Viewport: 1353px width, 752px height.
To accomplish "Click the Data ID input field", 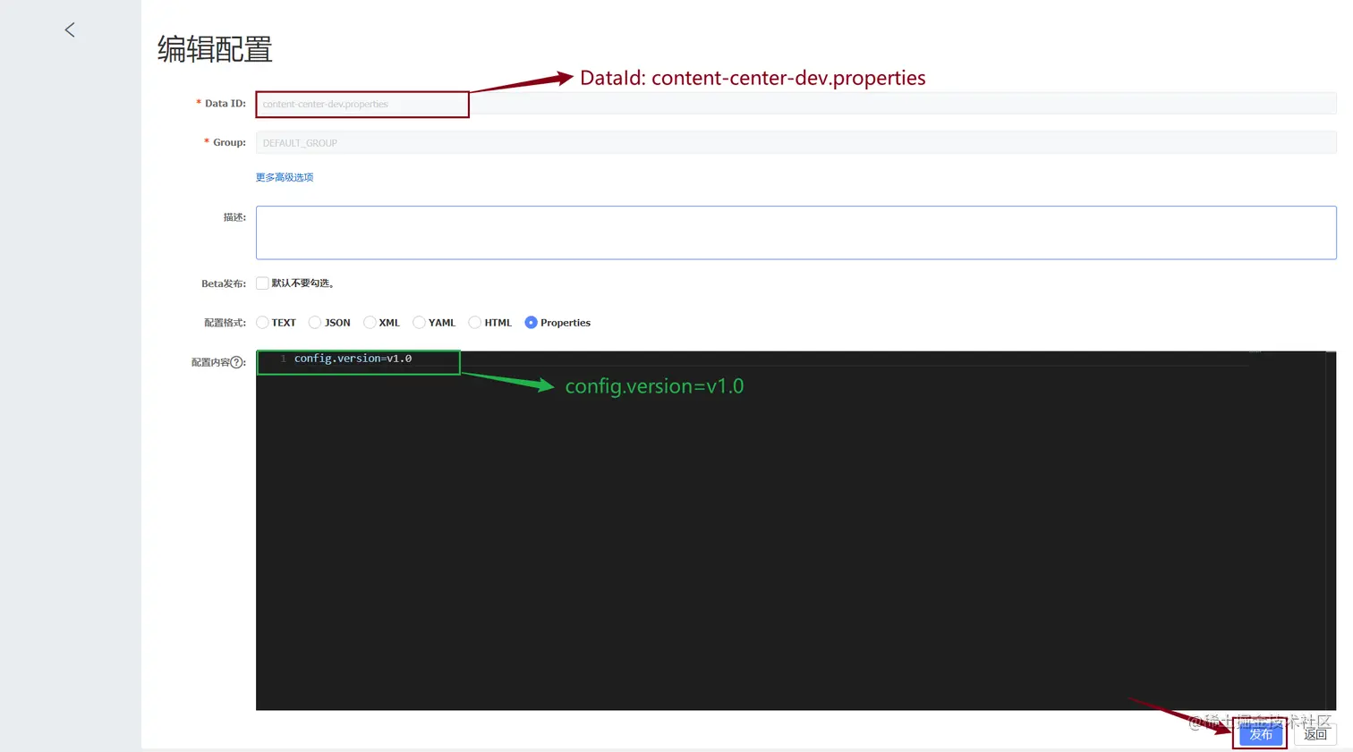I will pyautogui.click(x=796, y=104).
